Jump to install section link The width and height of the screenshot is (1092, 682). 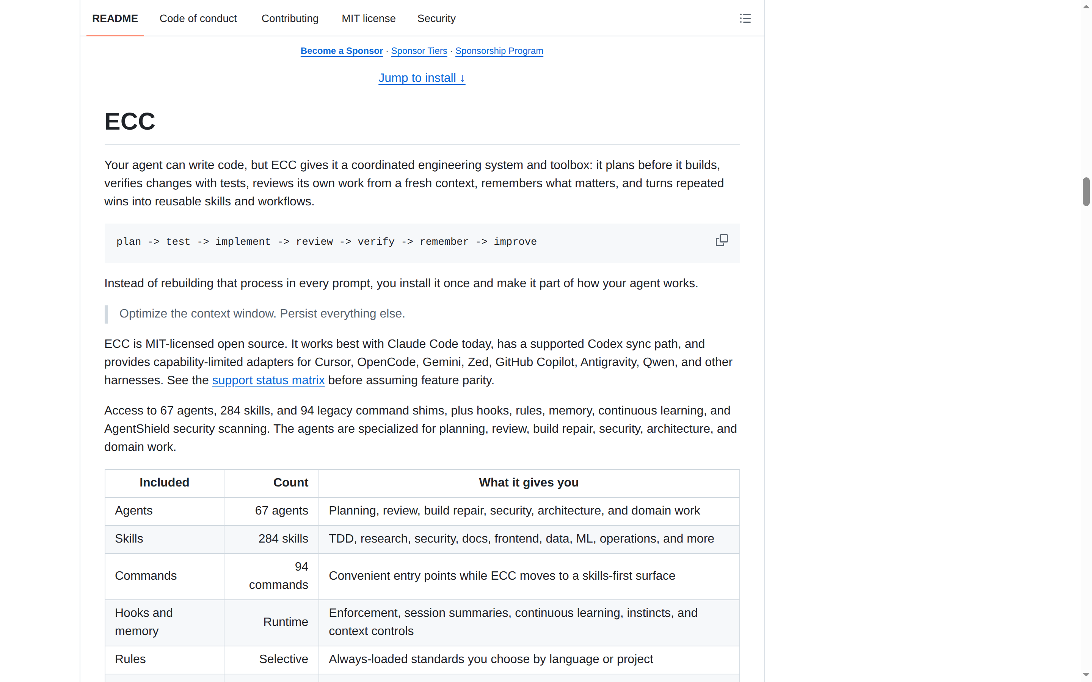click(422, 78)
